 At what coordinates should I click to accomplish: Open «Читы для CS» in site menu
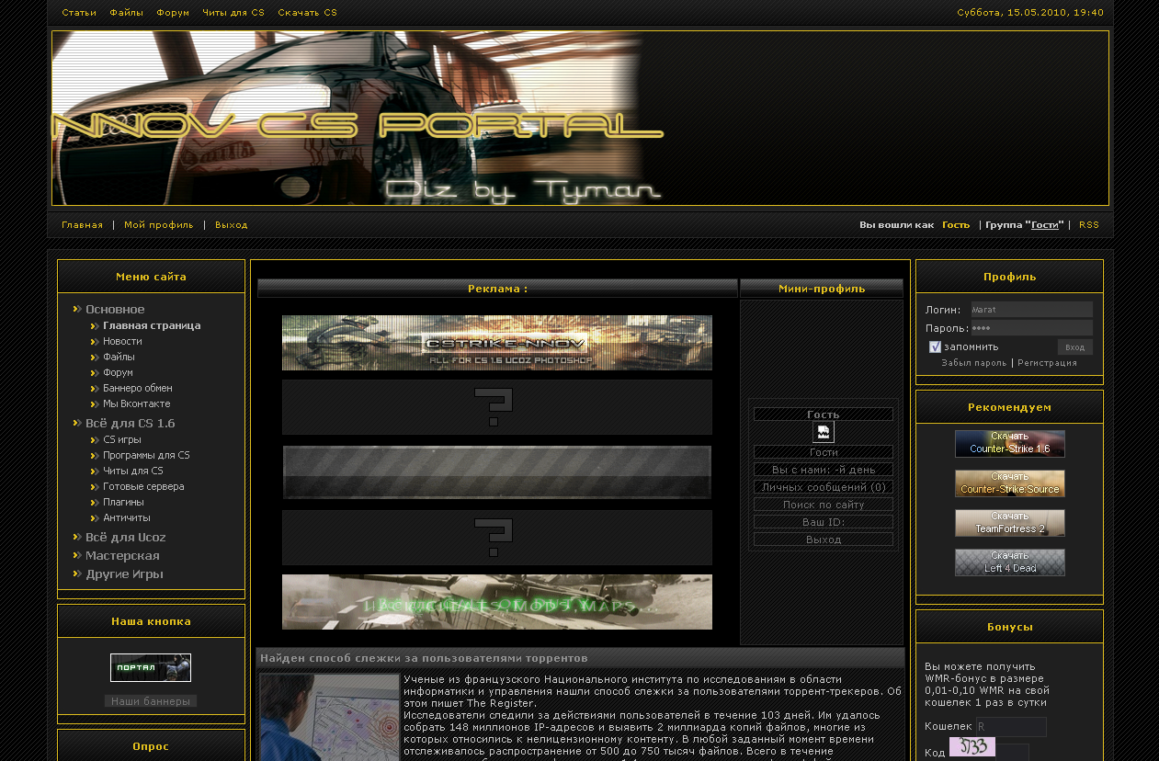click(133, 471)
